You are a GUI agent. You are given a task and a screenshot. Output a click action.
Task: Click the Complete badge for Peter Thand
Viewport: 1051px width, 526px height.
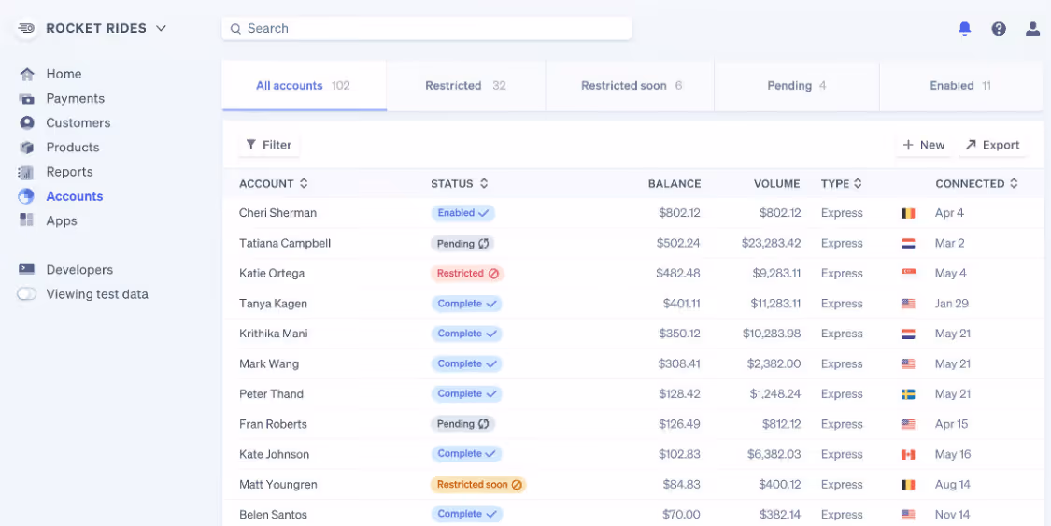(x=466, y=394)
